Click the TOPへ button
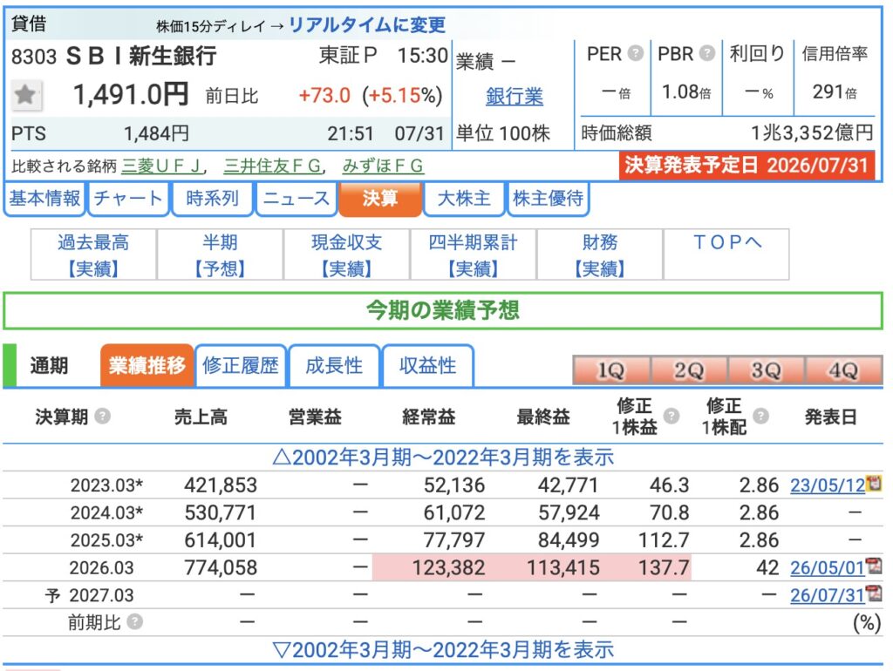893x671 pixels. tap(726, 254)
